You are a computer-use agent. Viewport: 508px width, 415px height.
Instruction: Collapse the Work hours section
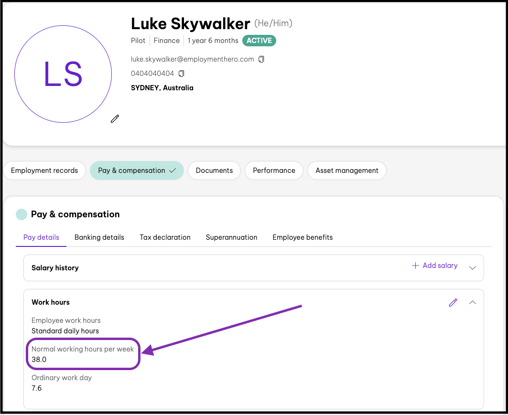[x=473, y=302]
